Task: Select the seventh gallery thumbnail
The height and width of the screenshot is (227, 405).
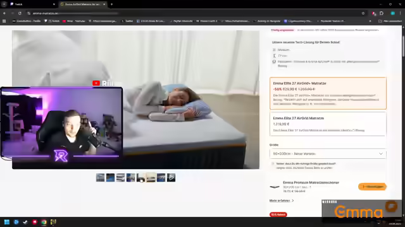Action: (161, 177)
